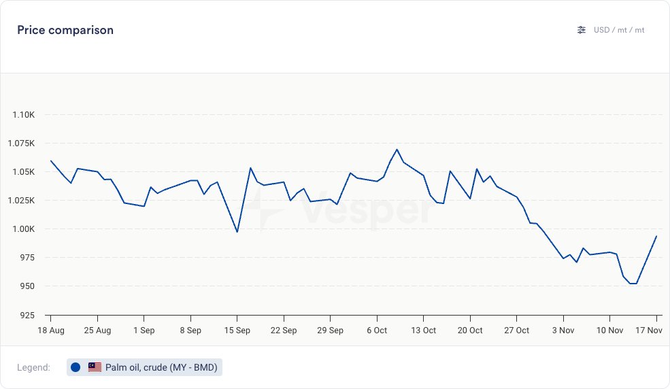This screenshot has width=670, height=389.
Task: Toggle the Palm oil, crude (MY - BMD) legend chip
Action: point(145,367)
